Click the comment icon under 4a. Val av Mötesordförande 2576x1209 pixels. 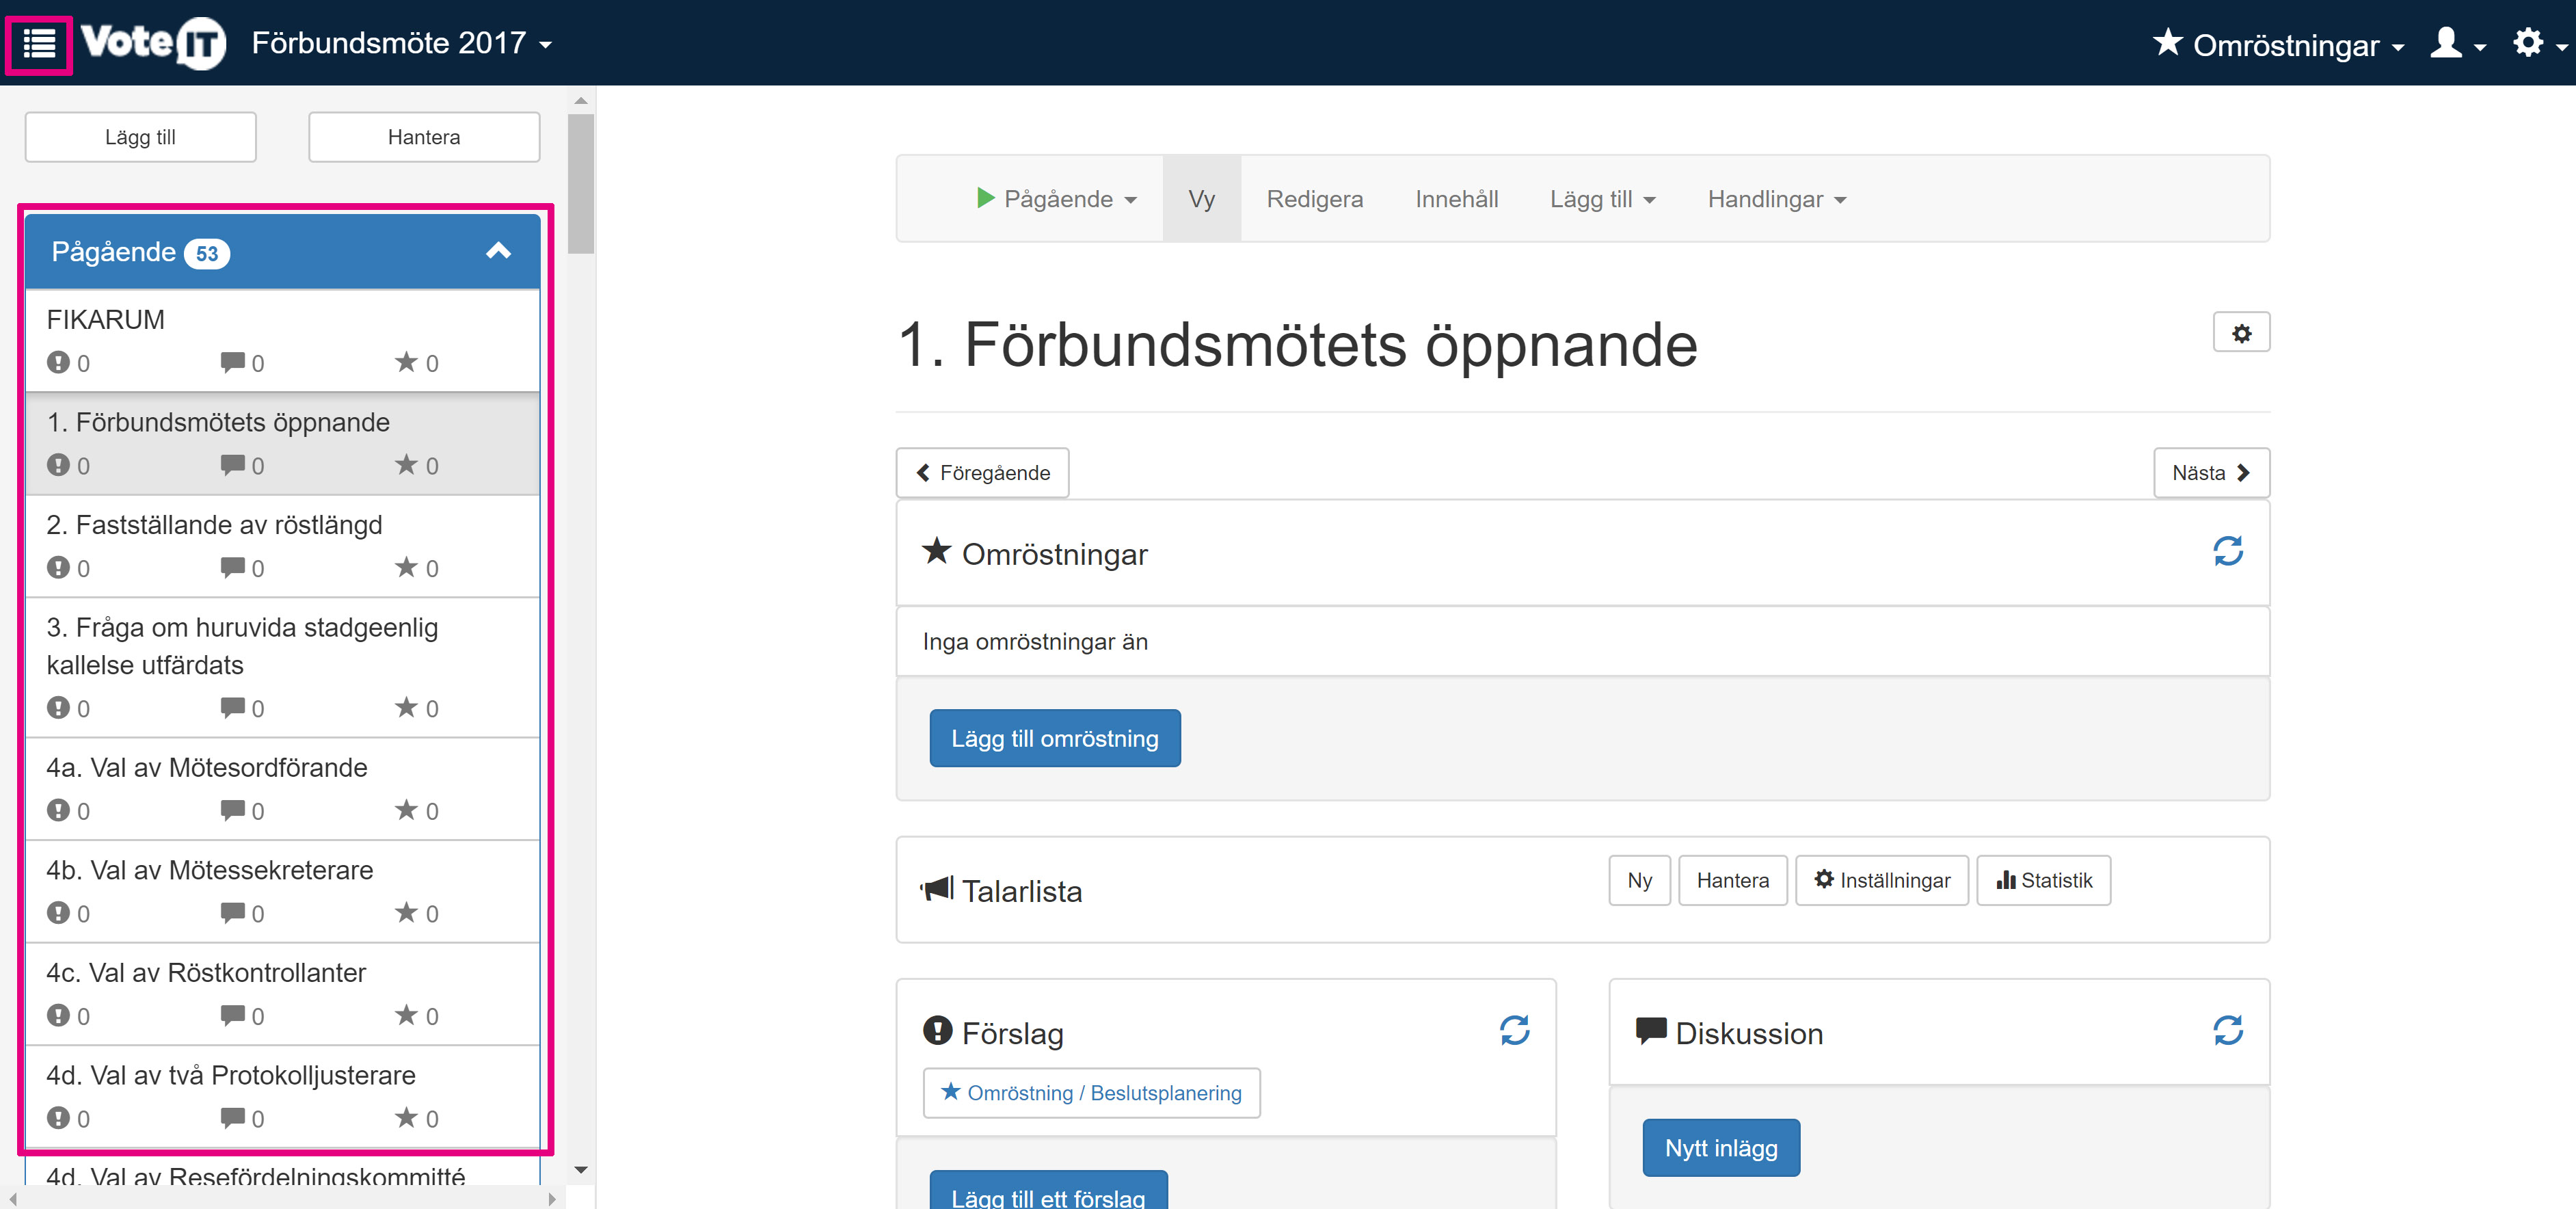tap(232, 810)
